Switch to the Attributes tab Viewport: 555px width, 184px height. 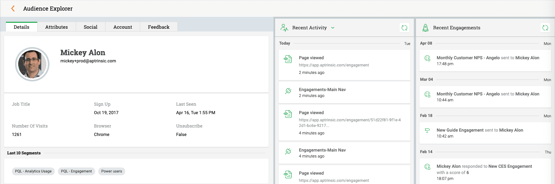56,27
